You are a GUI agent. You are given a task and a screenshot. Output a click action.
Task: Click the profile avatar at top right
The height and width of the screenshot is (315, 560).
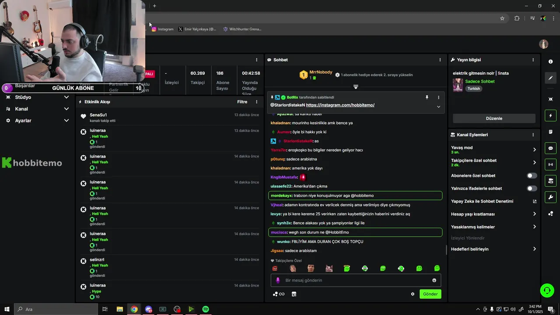tap(544, 44)
